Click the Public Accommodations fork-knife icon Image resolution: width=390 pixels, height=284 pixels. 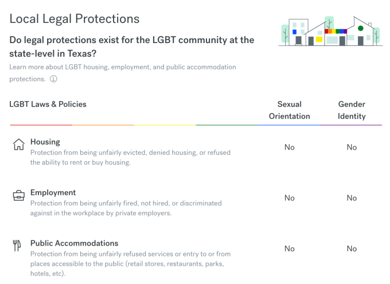coord(17,246)
